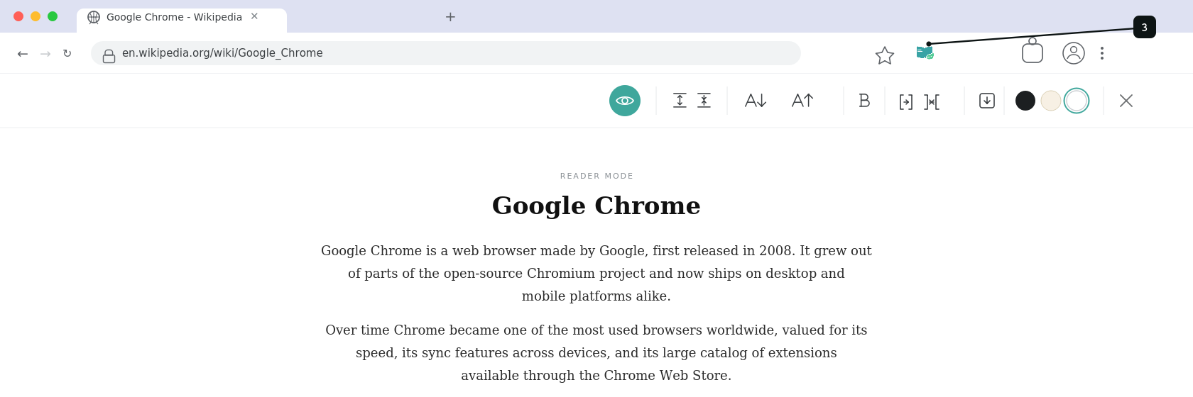Open a new tab with plus

coord(450,16)
